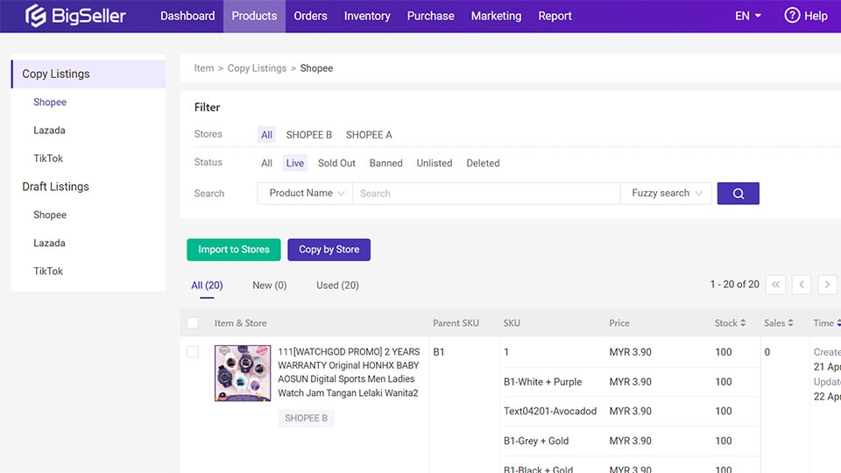
Task: Click the previous page arrow icon
Action: [801, 285]
